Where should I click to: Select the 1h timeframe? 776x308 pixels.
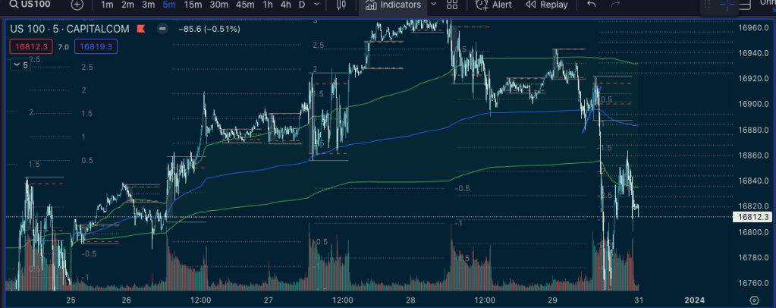click(268, 5)
